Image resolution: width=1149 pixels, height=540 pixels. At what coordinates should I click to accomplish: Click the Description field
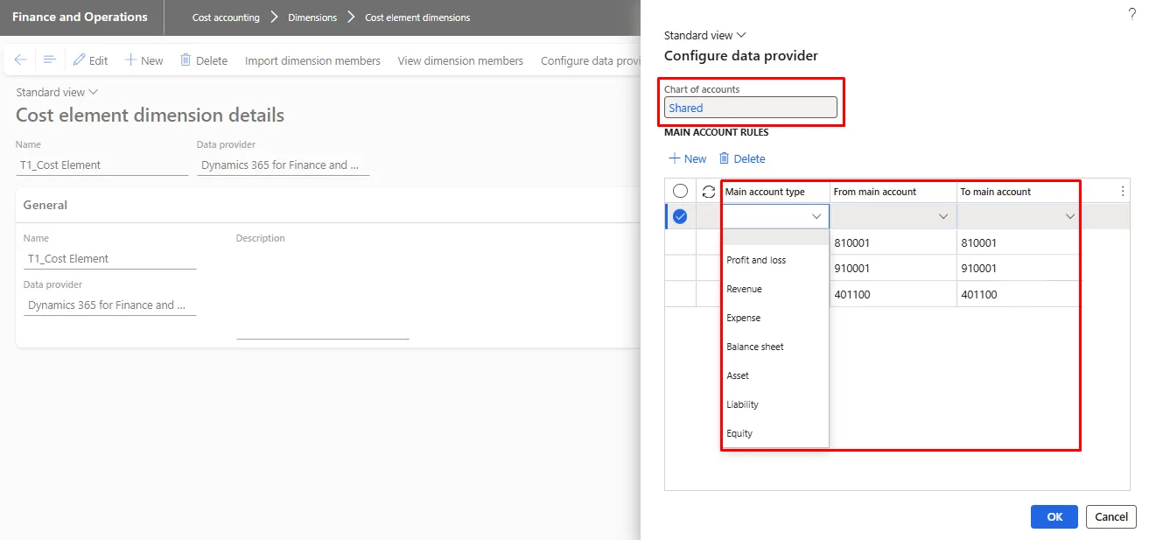click(322, 292)
